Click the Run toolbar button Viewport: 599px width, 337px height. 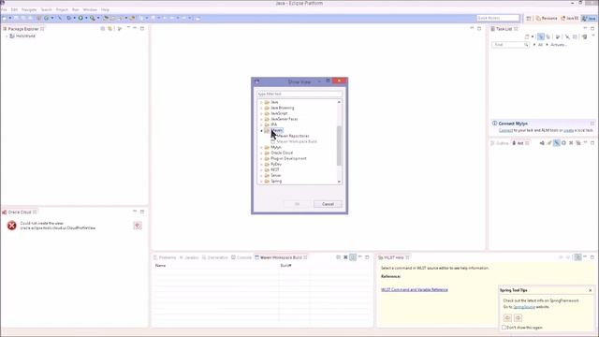click(x=80, y=18)
